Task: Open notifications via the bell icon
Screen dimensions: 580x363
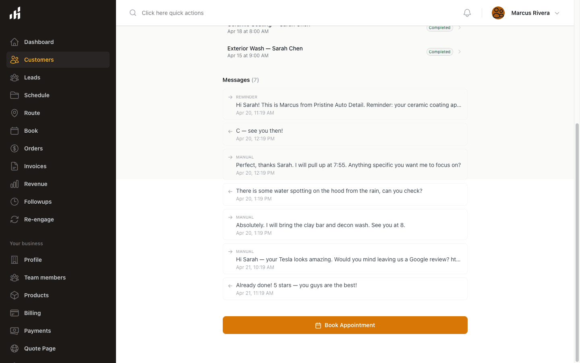Action: click(x=467, y=13)
